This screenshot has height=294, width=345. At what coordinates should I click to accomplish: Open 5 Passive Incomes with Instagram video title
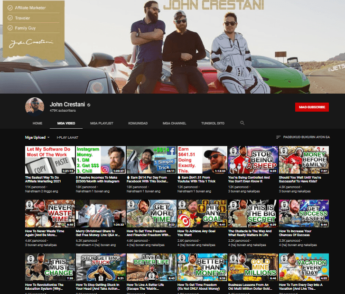(x=97, y=179)
